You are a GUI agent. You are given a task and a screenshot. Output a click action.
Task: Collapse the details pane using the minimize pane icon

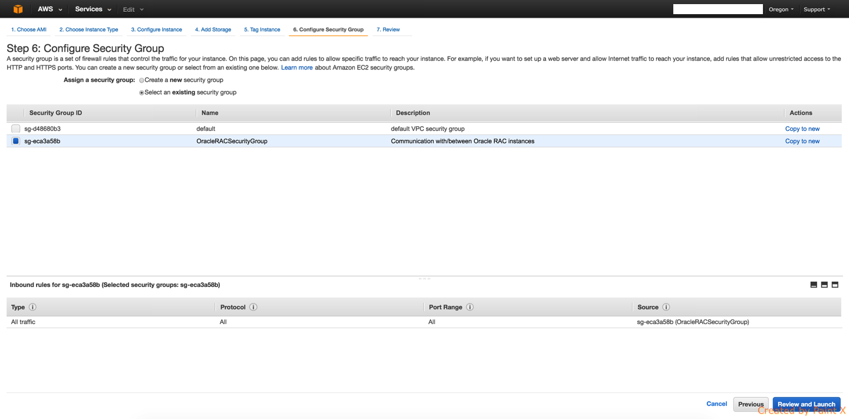814,284
